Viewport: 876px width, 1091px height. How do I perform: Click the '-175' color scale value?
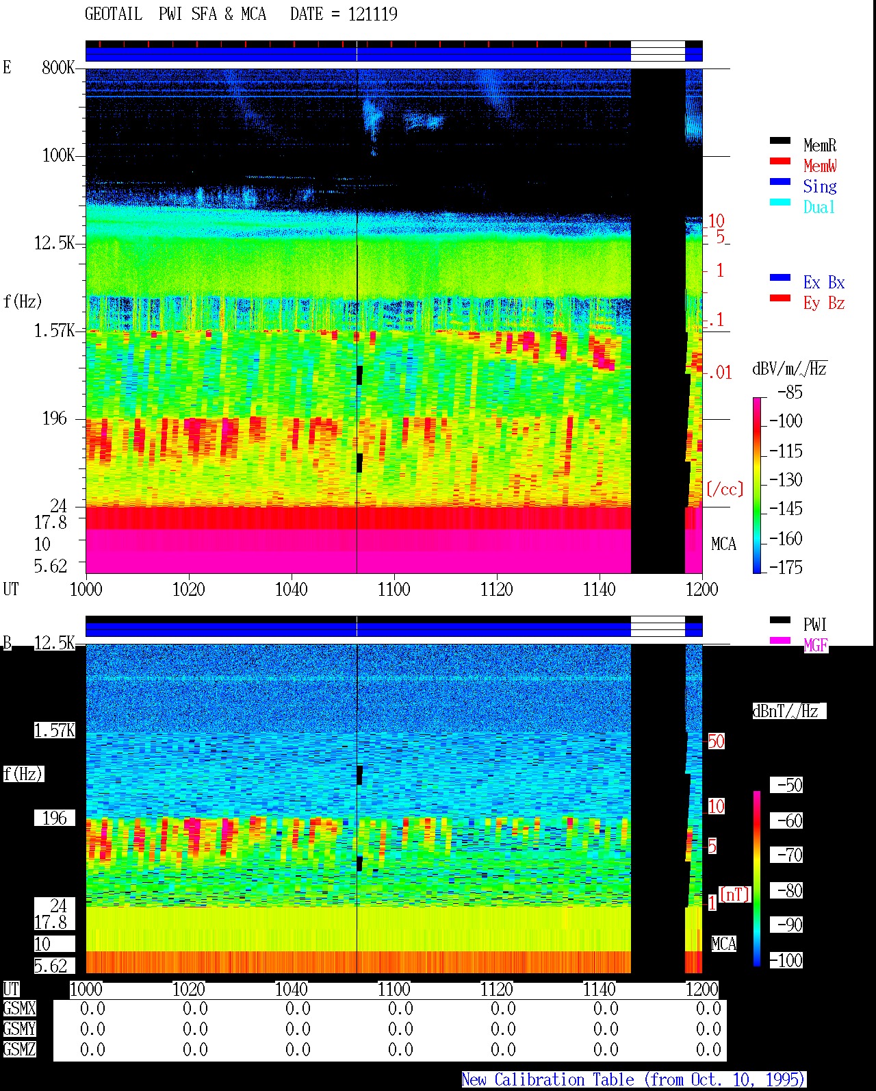[x=786, y=567]
